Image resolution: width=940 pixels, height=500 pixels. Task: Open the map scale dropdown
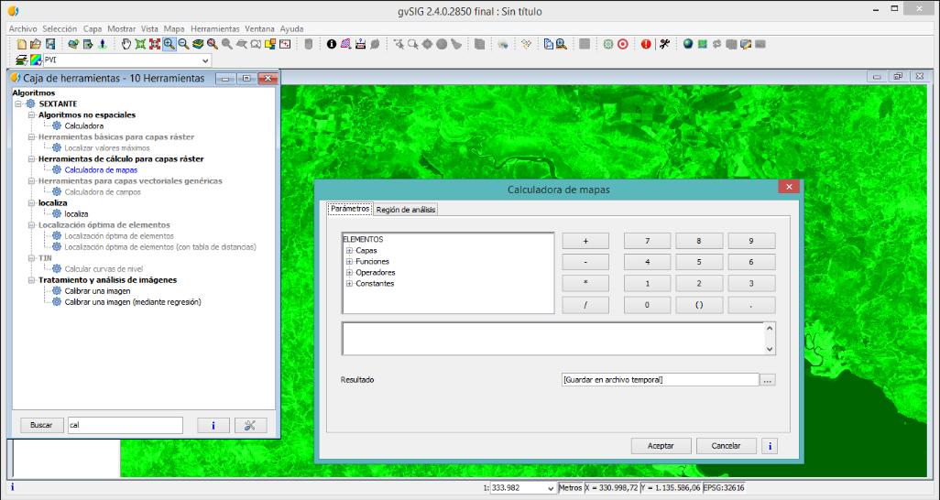[550, 488]
